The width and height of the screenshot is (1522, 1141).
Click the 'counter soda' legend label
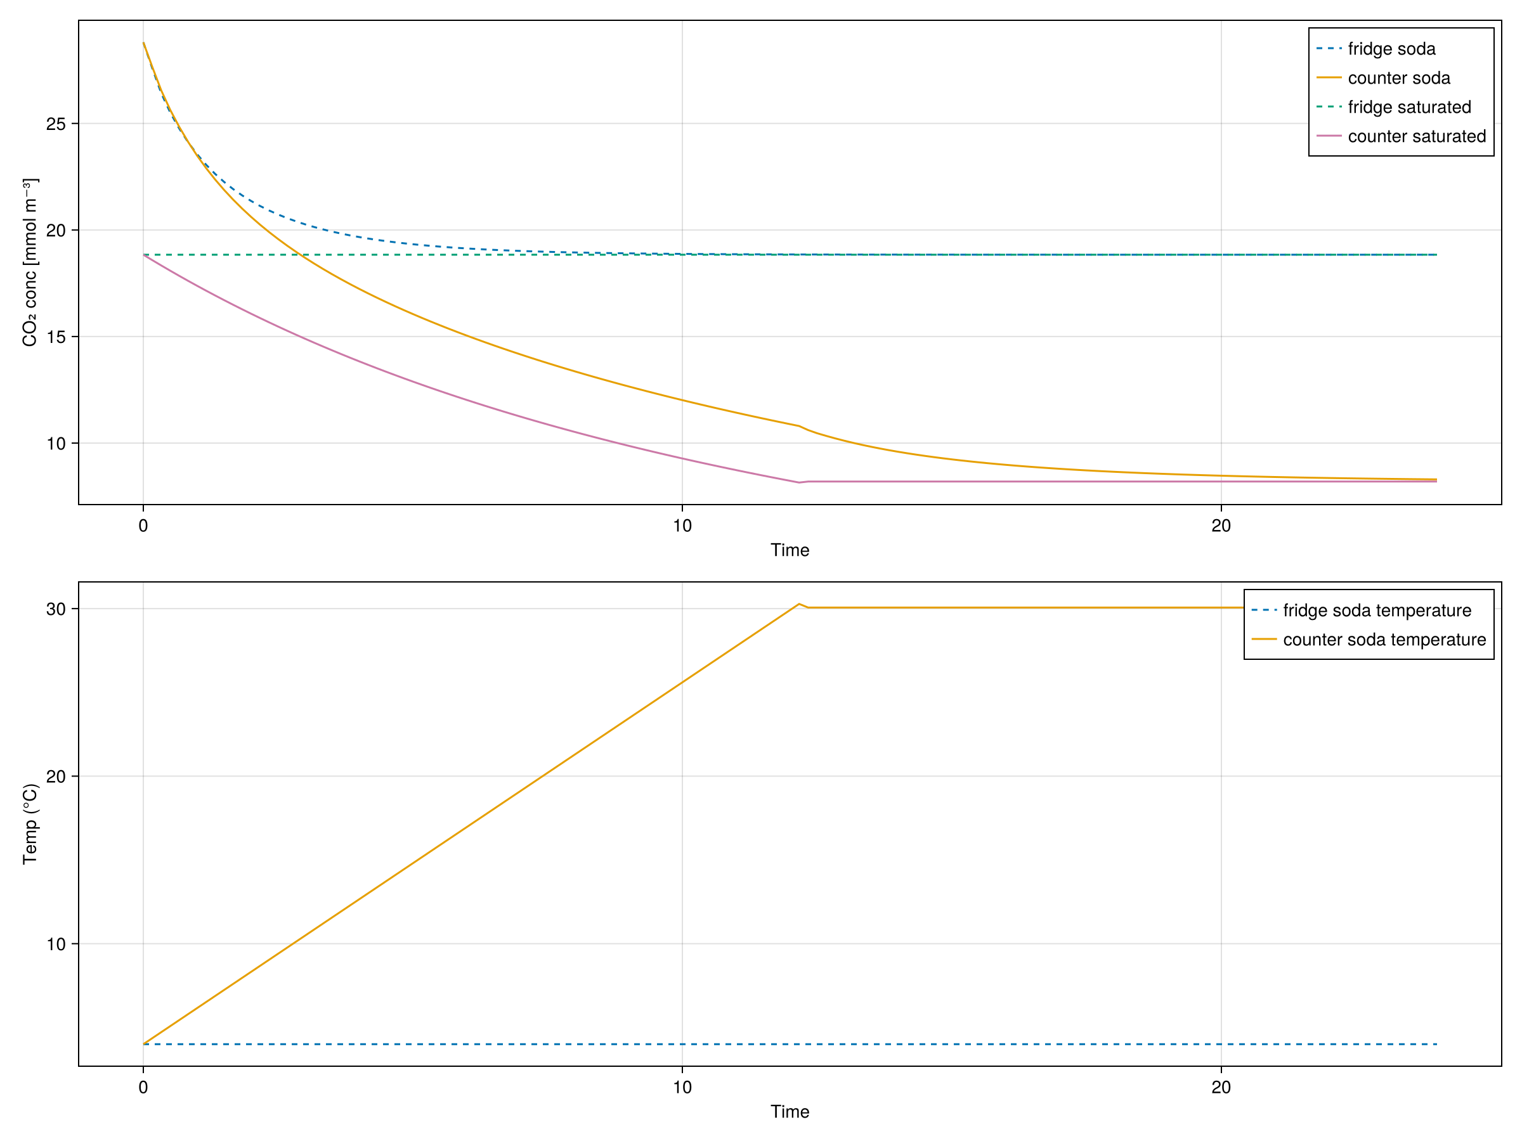[1399, 78]
